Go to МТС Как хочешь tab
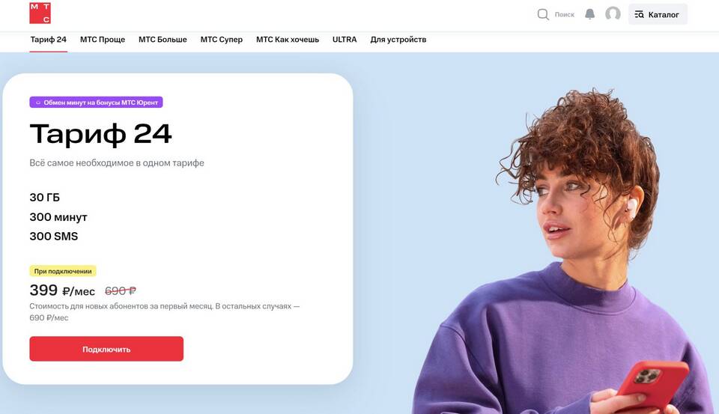 288,40
